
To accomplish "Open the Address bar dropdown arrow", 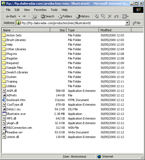I will point(127,23).
